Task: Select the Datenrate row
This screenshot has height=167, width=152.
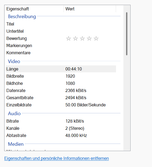Action: [61, 90]
